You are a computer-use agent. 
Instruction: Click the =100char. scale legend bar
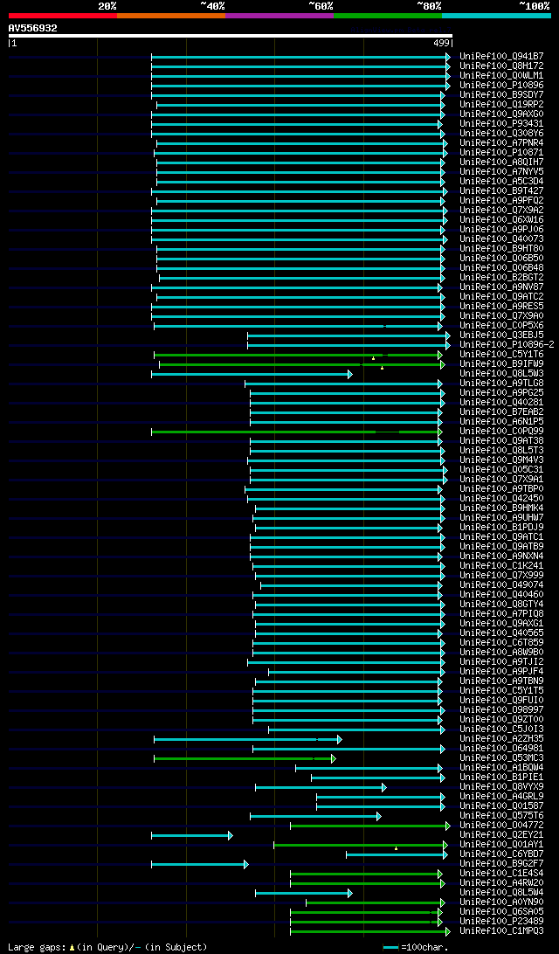click(x=390, y=947)
